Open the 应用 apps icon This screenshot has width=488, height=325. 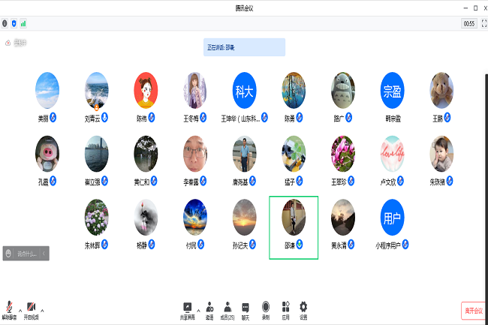(285, 308)
